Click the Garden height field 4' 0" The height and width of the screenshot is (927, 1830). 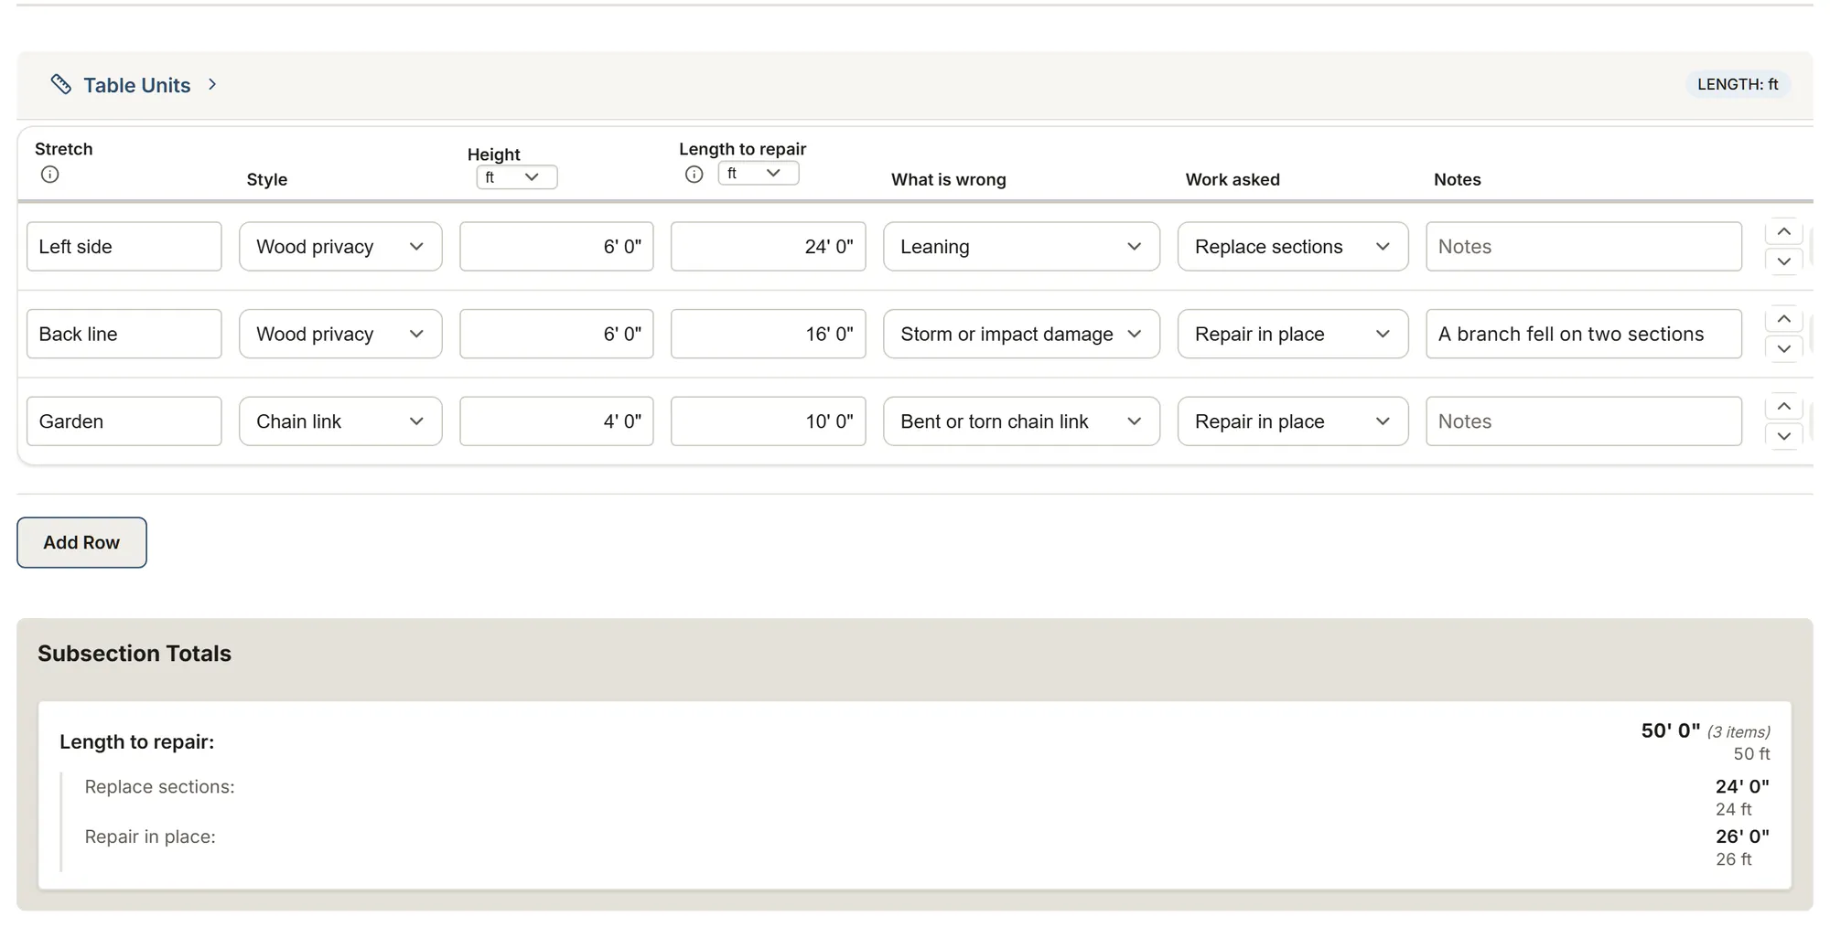pyautogui.click(x=556, y=421)
